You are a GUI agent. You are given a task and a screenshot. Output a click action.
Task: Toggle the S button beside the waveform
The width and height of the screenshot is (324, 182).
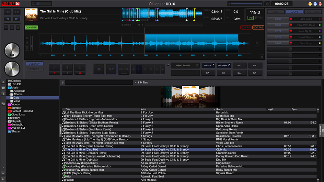tap(27, 38)
